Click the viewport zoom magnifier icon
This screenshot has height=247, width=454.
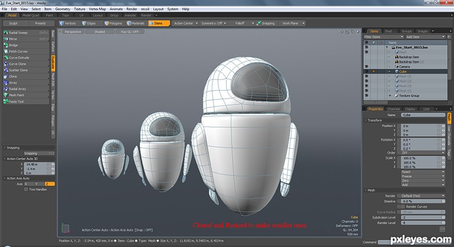[x=352, y=32]
